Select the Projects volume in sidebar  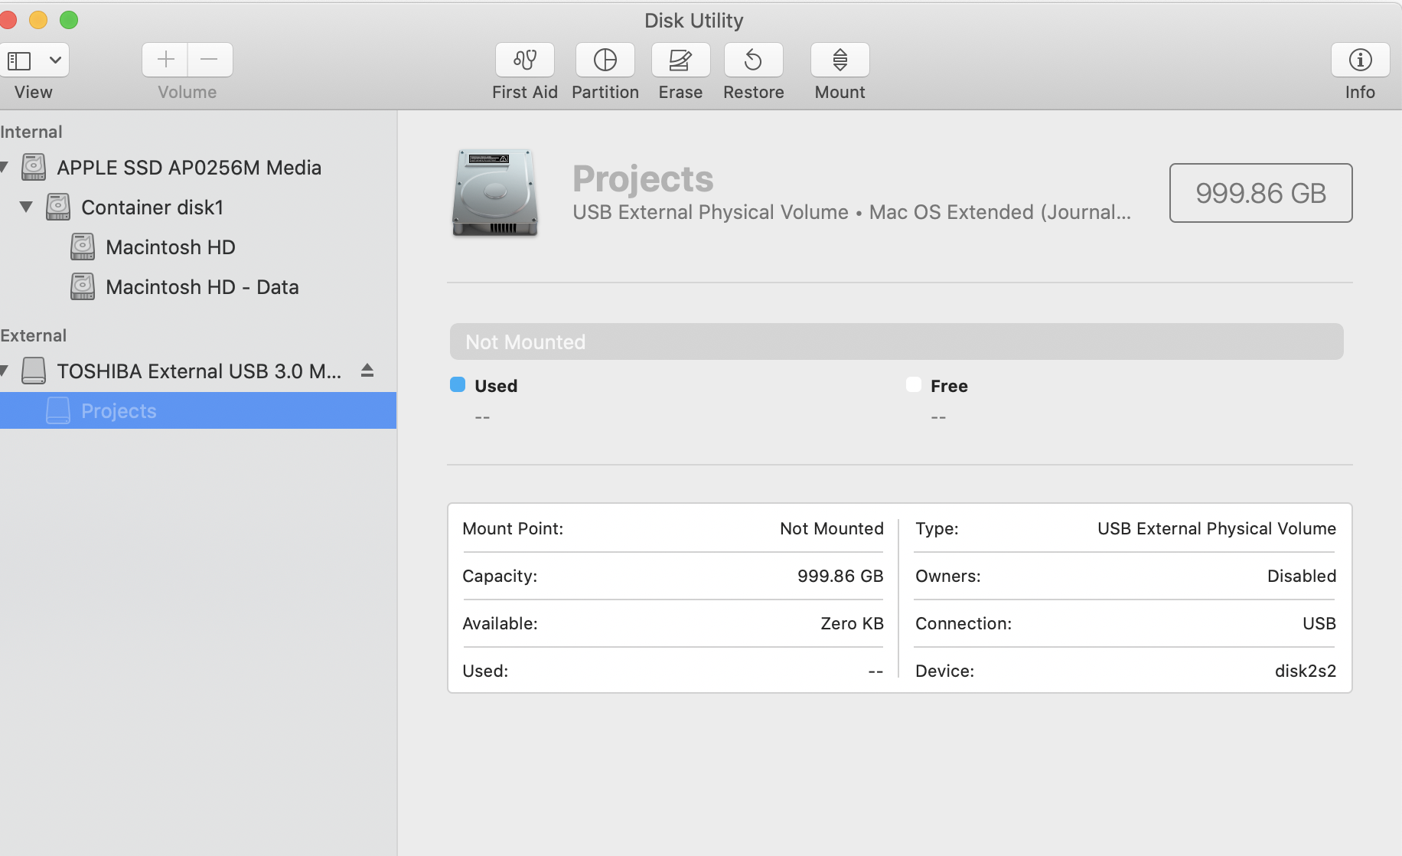pos(119,411)
